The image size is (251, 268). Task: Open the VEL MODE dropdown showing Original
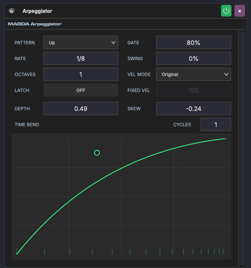coord(193,74)
